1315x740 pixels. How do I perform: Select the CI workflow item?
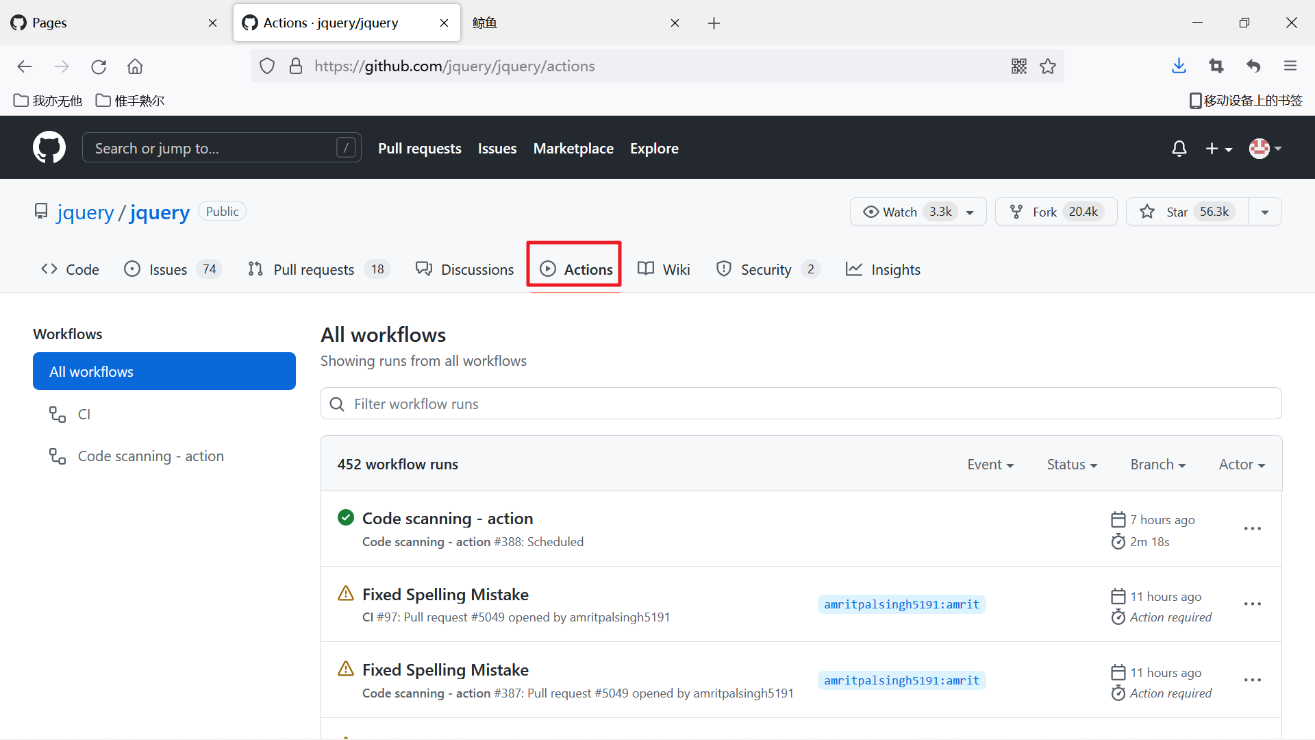click(84, 414)
